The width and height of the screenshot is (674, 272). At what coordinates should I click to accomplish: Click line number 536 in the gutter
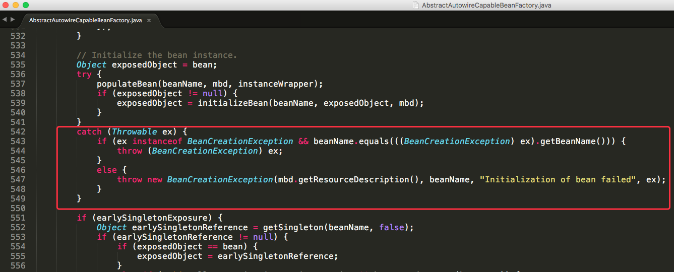click(x=18, y=74)
